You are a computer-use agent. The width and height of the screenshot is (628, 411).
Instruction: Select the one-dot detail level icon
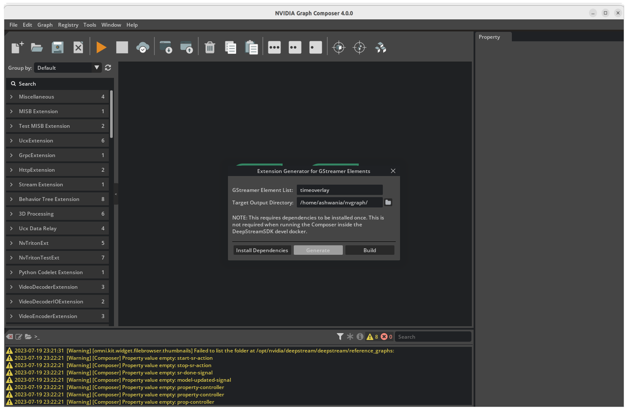[x=316, y=47]
